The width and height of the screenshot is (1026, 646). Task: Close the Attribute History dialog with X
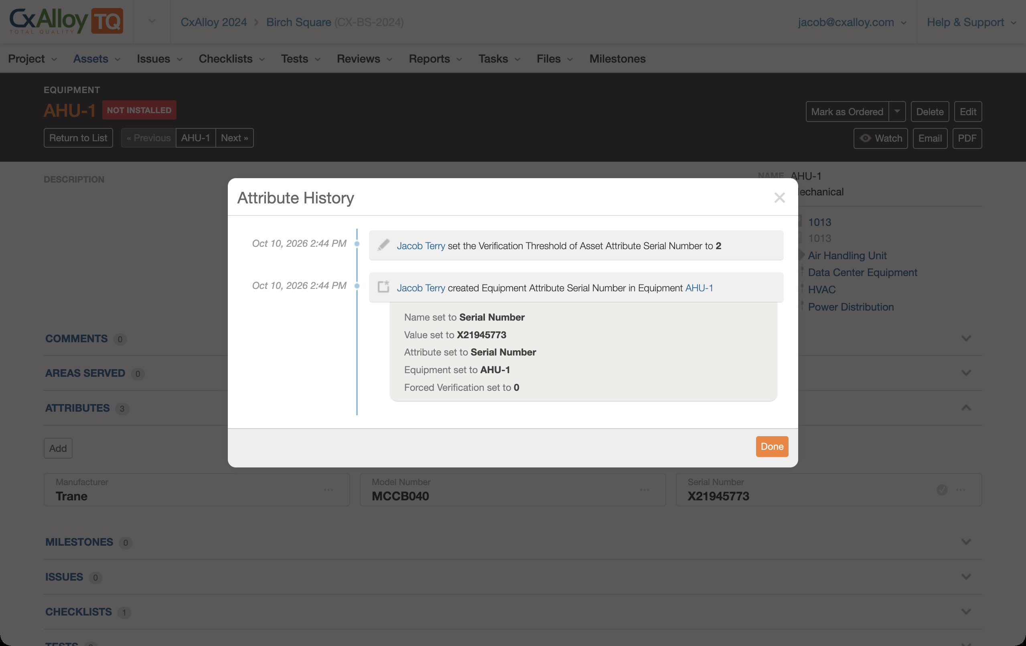779,198
